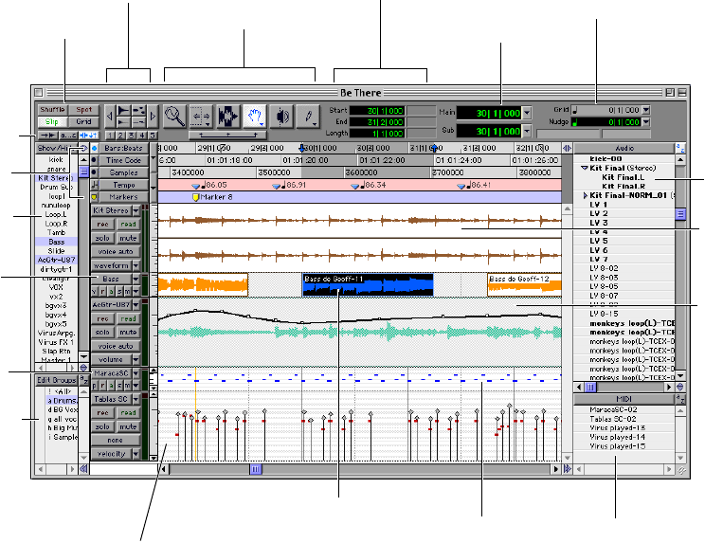Open the Main counter format dropdown
The height and width of the screenshot is (543, 705).
[x=527, y=113]
